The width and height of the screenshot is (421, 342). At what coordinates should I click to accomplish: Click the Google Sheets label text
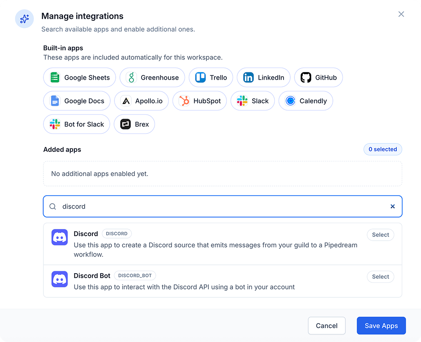coord(87,78)
